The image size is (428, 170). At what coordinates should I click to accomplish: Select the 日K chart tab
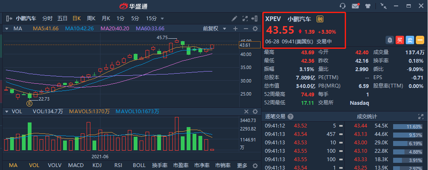77,19
